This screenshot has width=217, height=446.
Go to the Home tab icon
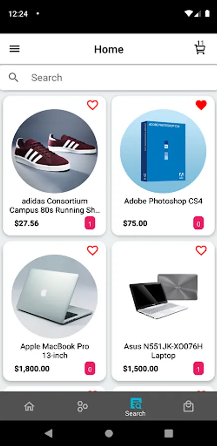click(x=29, y=406)
